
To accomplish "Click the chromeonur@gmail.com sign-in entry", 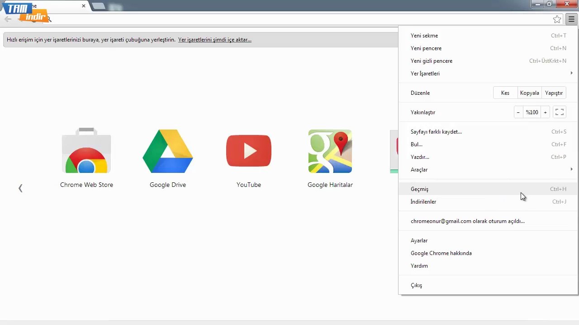I will [x=488, y=221].
